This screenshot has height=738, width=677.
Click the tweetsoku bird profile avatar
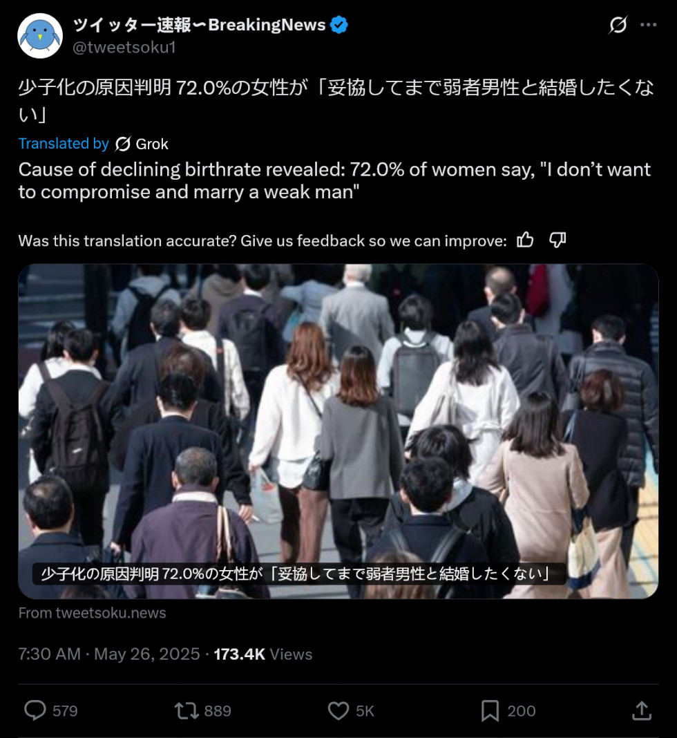pos(40,36)
